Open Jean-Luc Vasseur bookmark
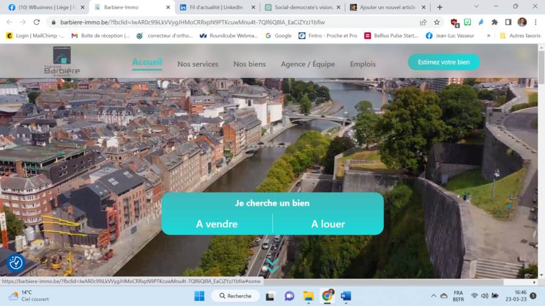The image size is (545, 306). click(450, 36)
